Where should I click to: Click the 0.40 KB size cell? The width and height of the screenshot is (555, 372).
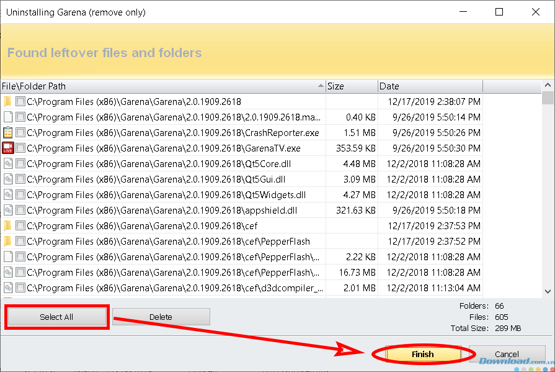[x=361, y=117]
